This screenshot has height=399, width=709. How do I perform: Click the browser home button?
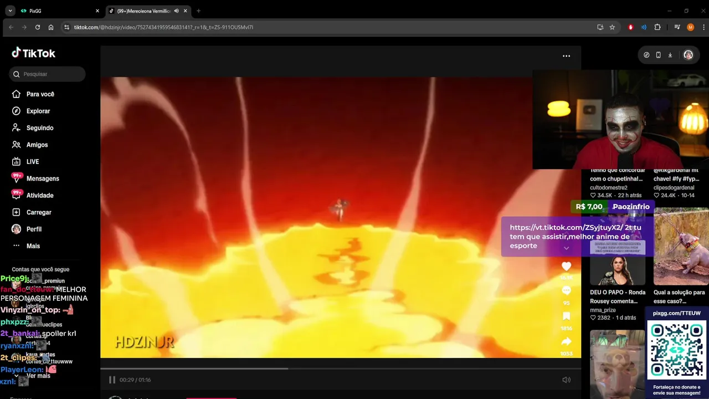pyautogui.click(x=51, y=27)
